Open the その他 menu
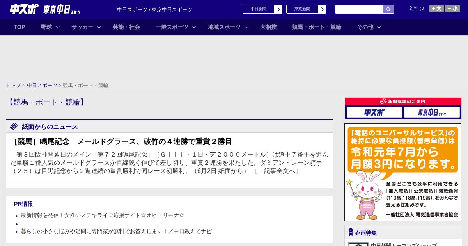Image resolution: width=468 pixels, height=246 pixels. click(x=365, y=27)
